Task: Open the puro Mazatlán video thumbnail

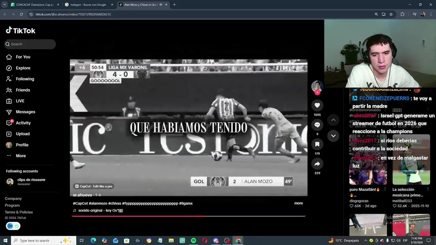Action: point(368,160)
